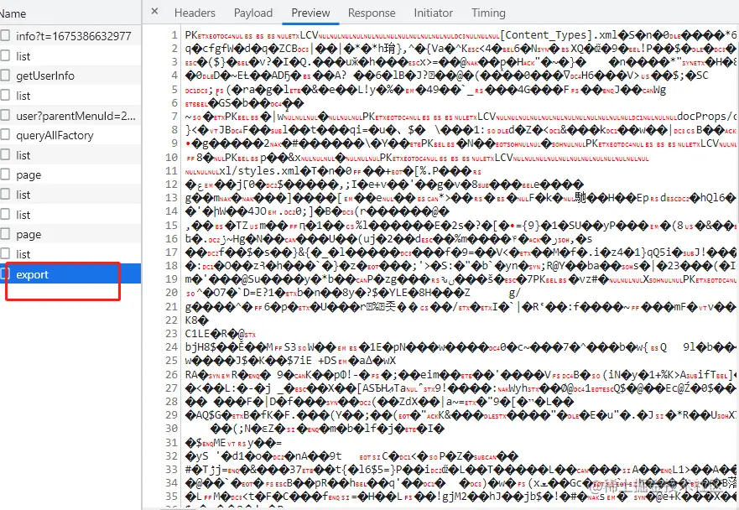Go to the Initiator tab
739x510 pixels.
click(433, 13)
